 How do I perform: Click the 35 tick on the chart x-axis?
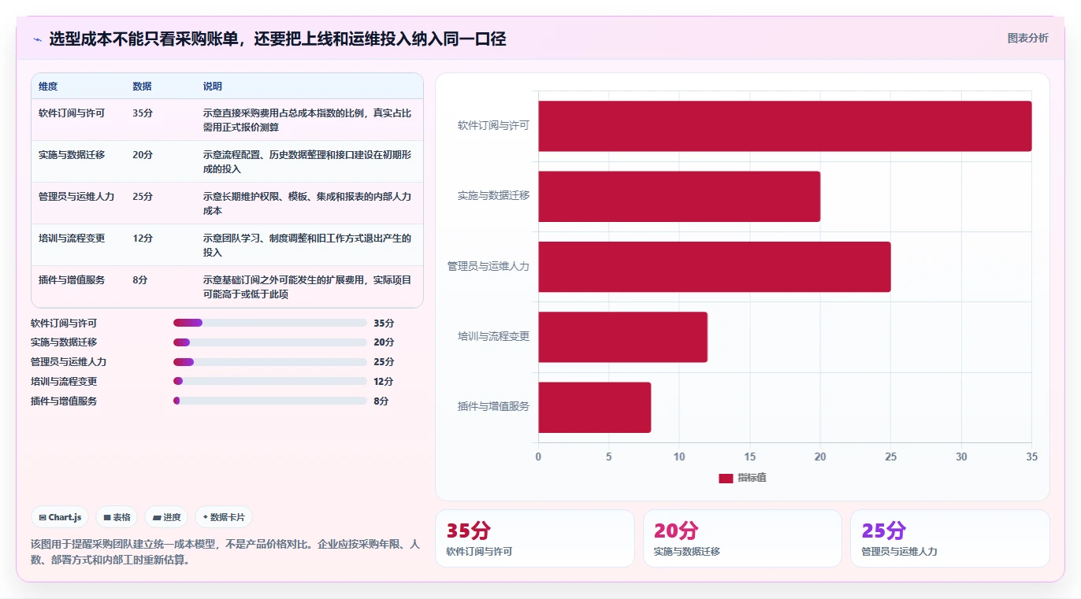(x=1032, y=457)
